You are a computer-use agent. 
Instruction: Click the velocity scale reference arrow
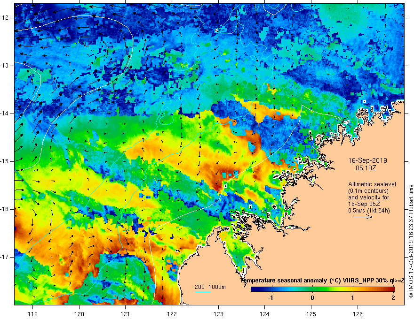pyautogui.click(x=363, y=217)
